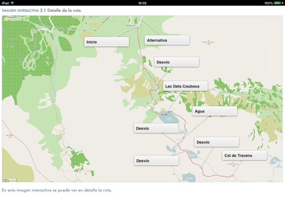Viewport: 285px width, 213px height.
Task: Click the caption text below the map
Action: point(57,190)
